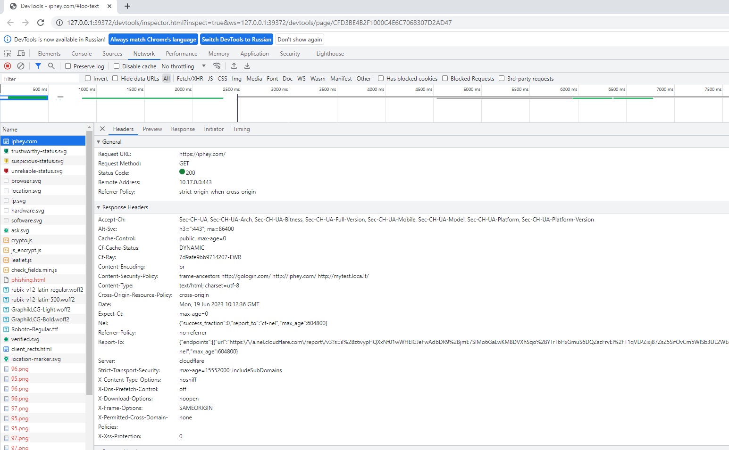Viewport: 729px width, 450px height.
Task: Open network conditions wifi icon
Action: pyautogui.click(x=217, y=66)
